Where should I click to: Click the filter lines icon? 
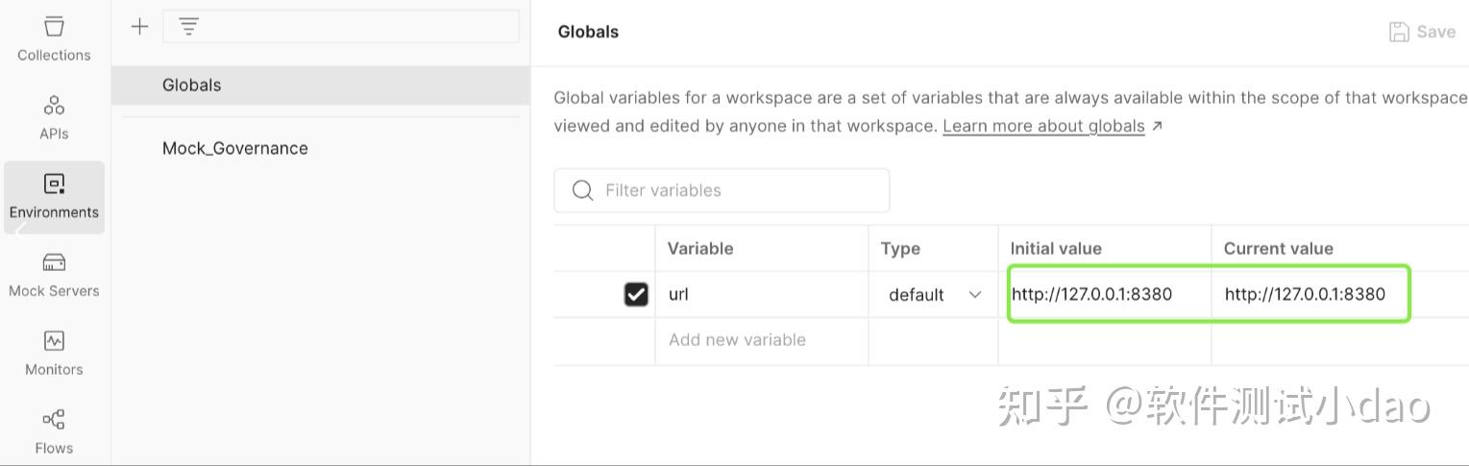pyautogui.click(x=189, y=27)
